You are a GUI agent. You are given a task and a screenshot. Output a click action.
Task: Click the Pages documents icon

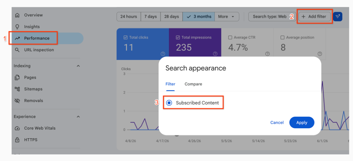click(17, 77)
